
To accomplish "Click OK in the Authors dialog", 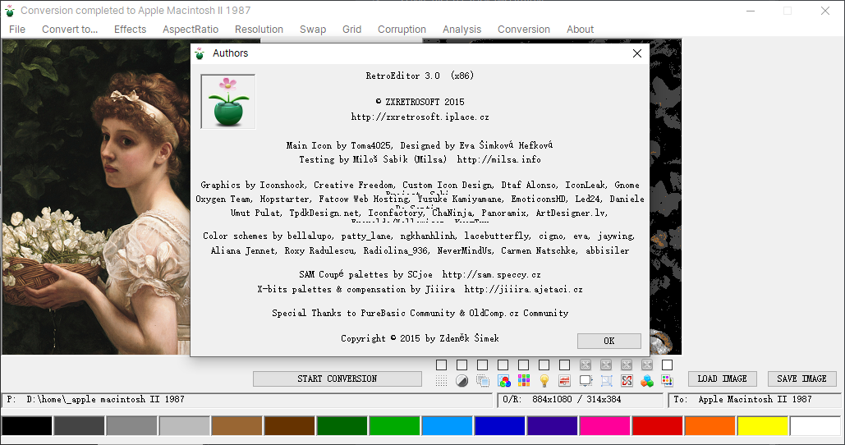I will click(609, 341).
